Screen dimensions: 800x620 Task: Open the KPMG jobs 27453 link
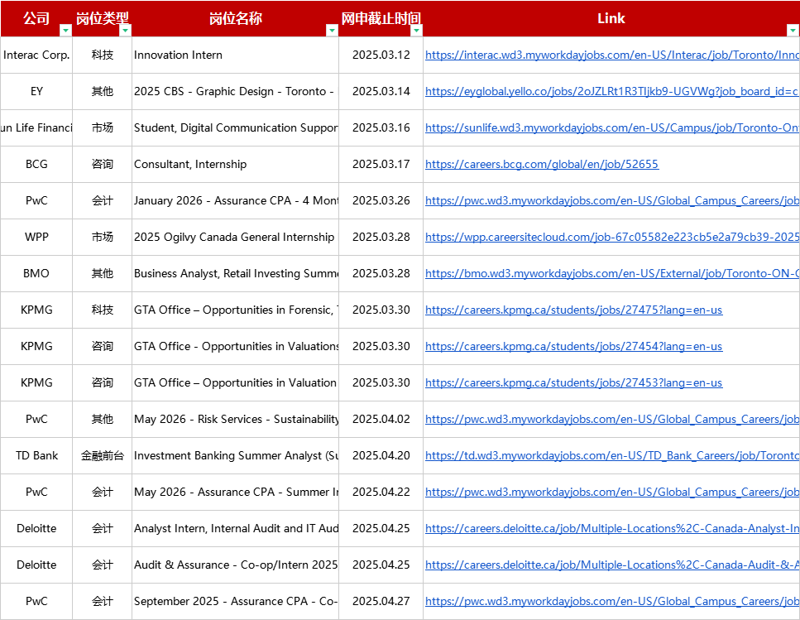coord(573,382)
